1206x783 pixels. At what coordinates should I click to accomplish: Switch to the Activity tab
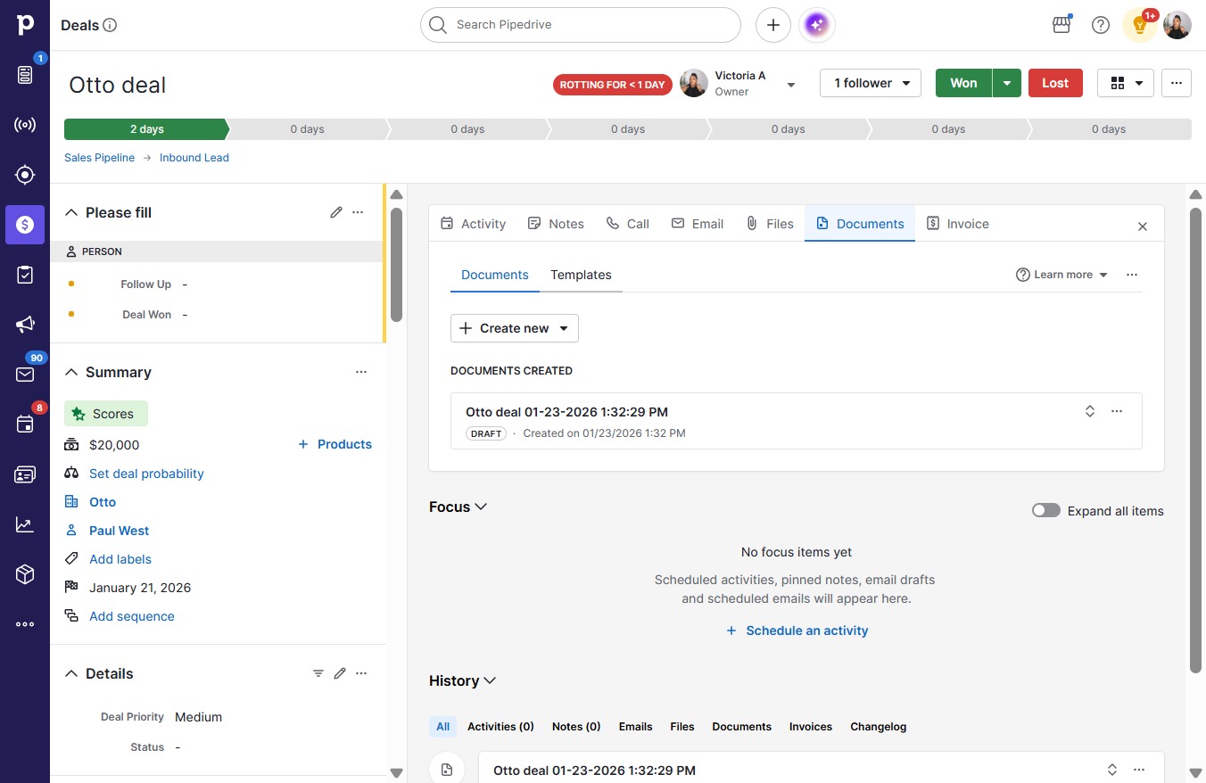coord(474,224)
